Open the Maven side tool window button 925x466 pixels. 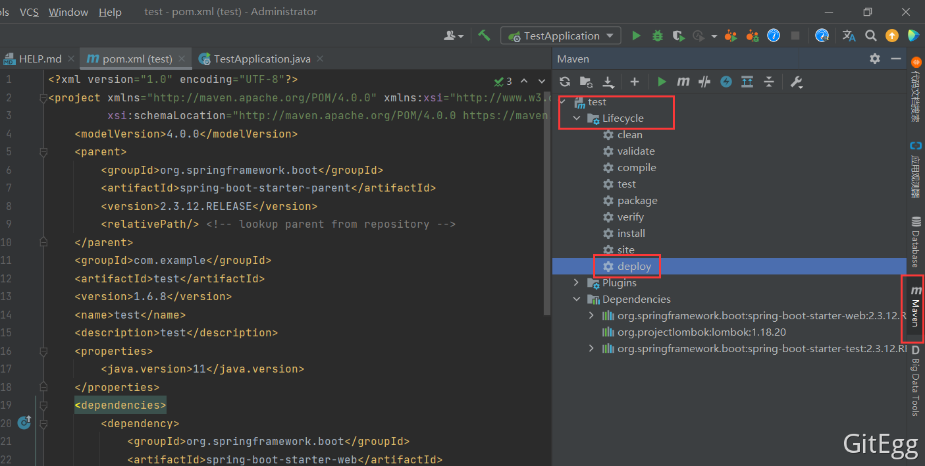pos(915,306)
